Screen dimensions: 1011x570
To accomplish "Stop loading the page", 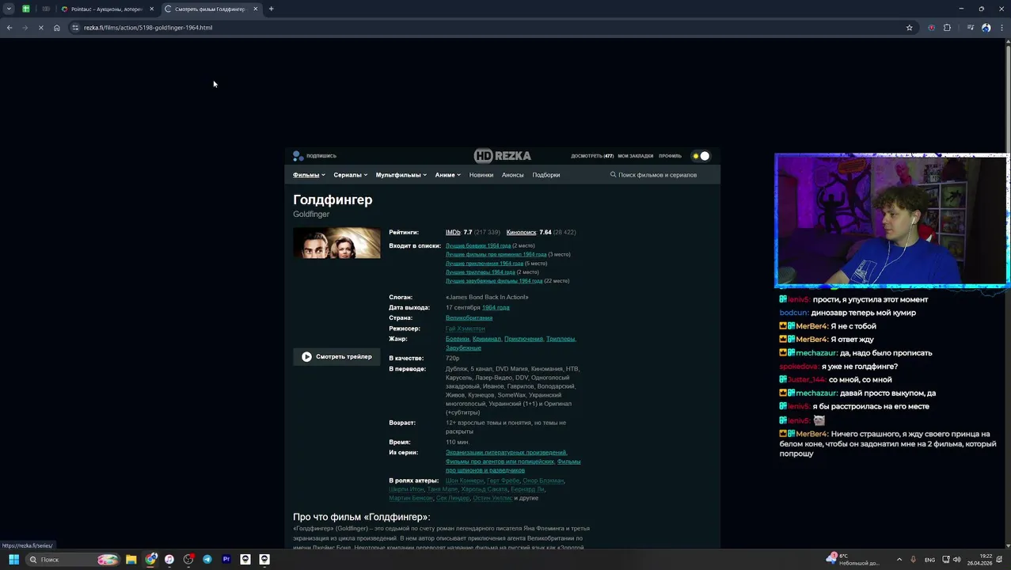I will pyautogui.click(x=40, y=28).
